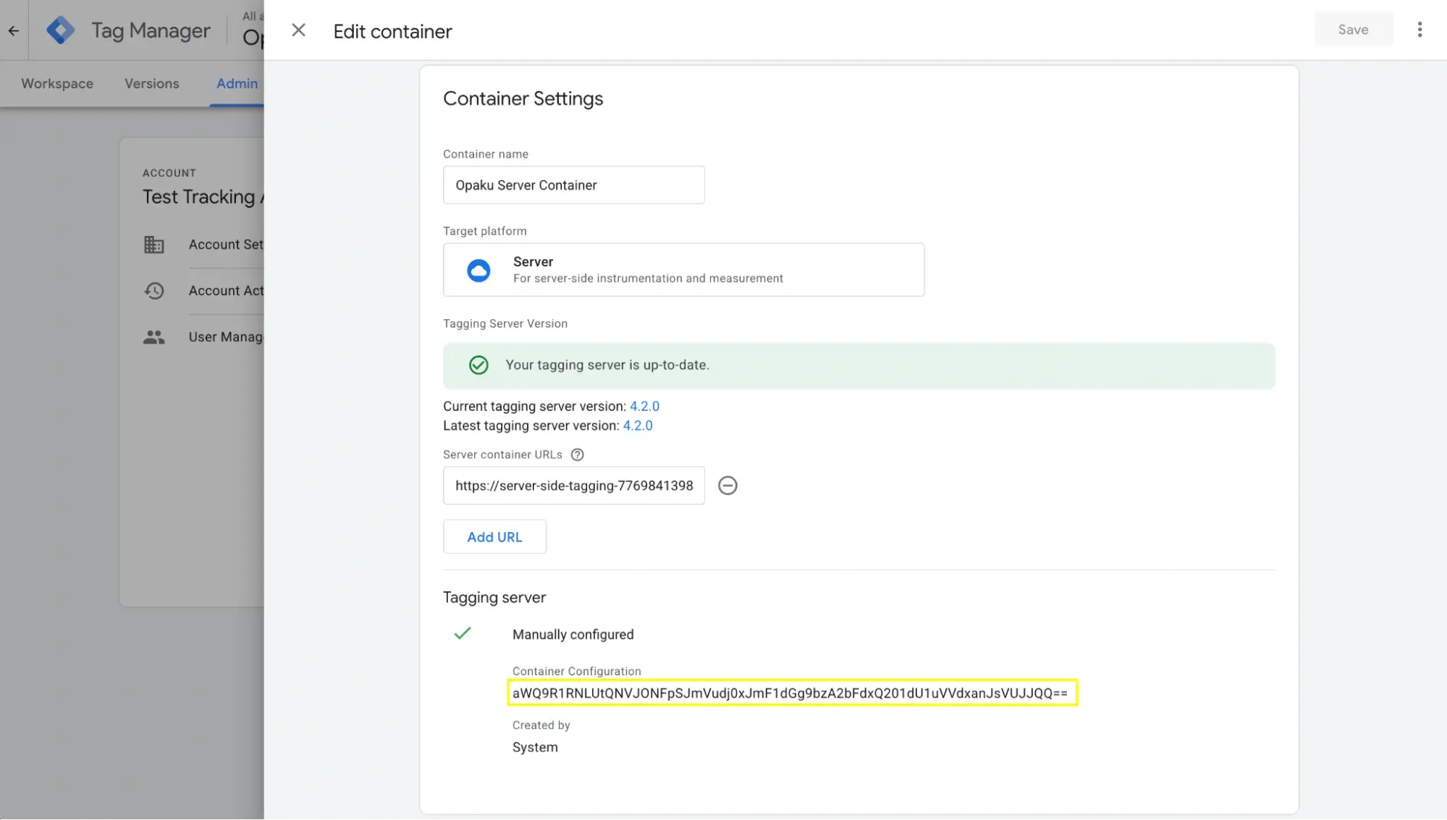Select the Container Configuration string
Viewport: 1447px width, 820px height.
(x=790, y=693)
